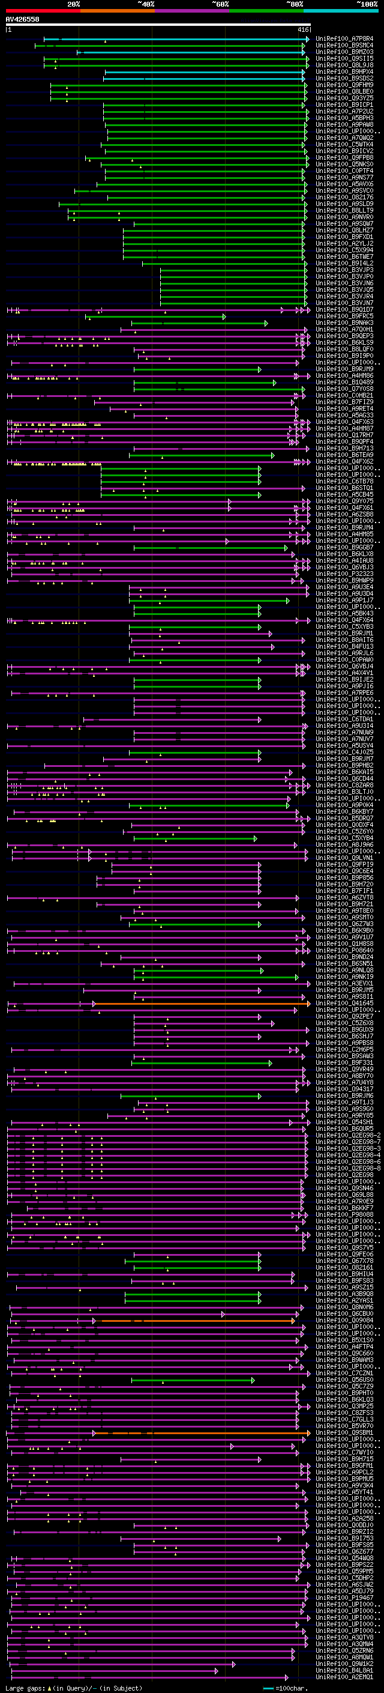Screen dimensions: 384x1693
Task: Open hit UniRef100_A5BPH3
Action: tap(344, 118)
